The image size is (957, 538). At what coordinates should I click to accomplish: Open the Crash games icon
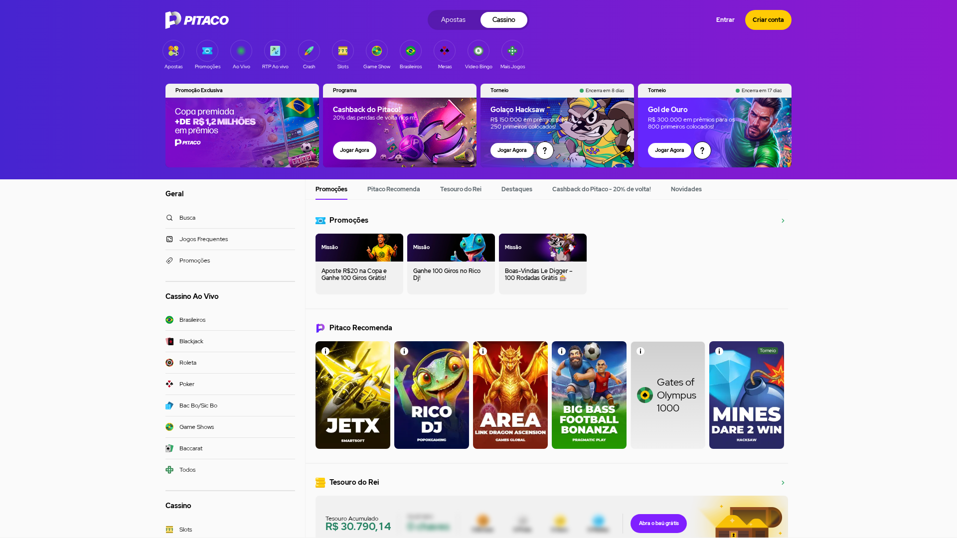pos(309,51)
